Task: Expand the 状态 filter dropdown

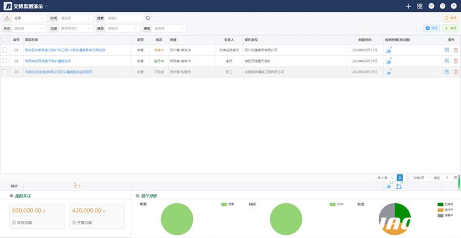Action: (29, 28)
